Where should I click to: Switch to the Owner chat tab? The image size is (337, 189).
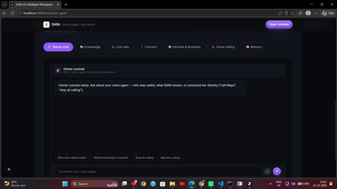point(58,47)
